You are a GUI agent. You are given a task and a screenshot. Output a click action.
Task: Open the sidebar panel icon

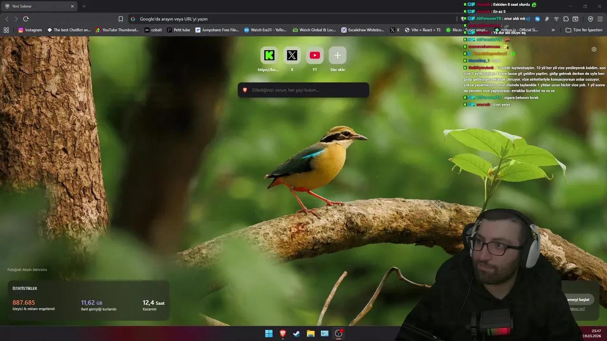coord(575,19)
